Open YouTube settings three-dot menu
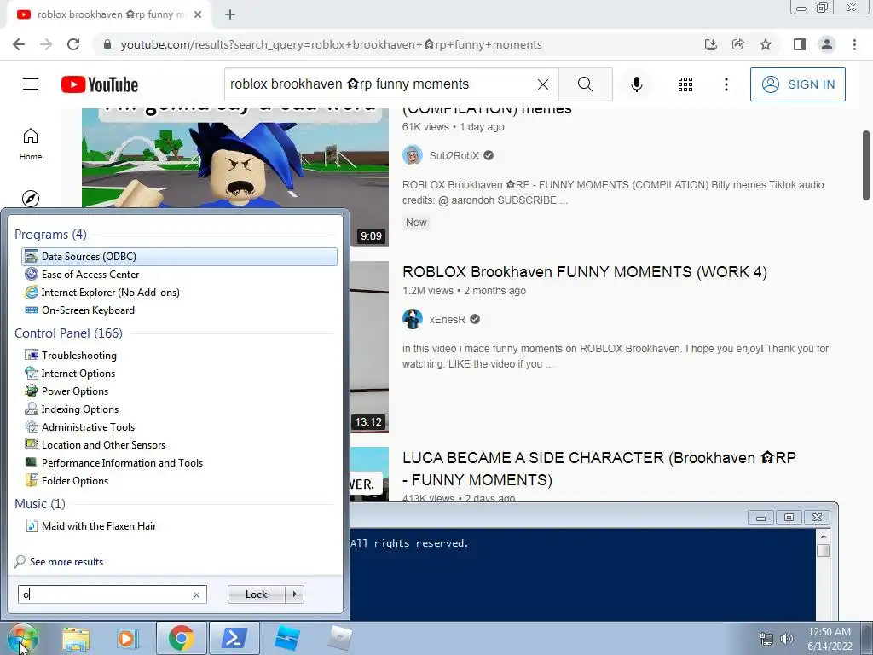 726,84
